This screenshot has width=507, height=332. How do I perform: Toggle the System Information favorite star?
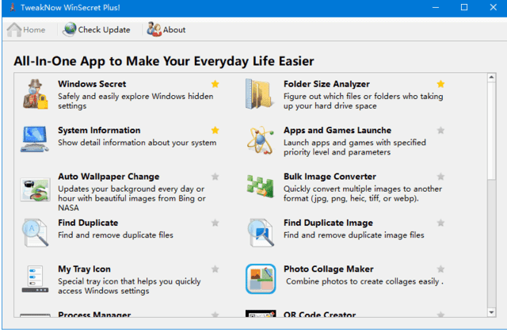click(215, 130)
